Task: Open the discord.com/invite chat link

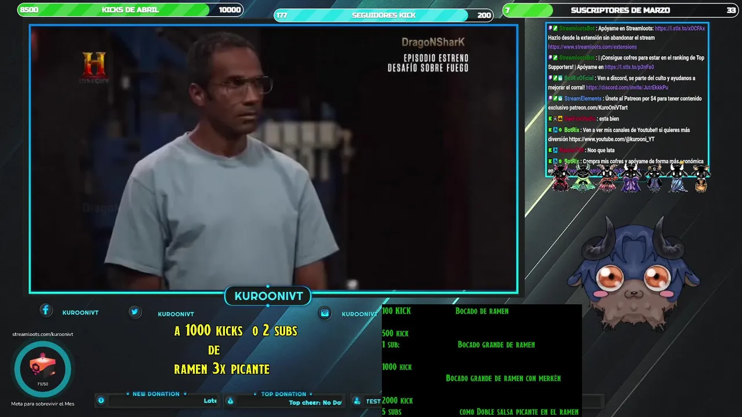Action: coord(627,87)
